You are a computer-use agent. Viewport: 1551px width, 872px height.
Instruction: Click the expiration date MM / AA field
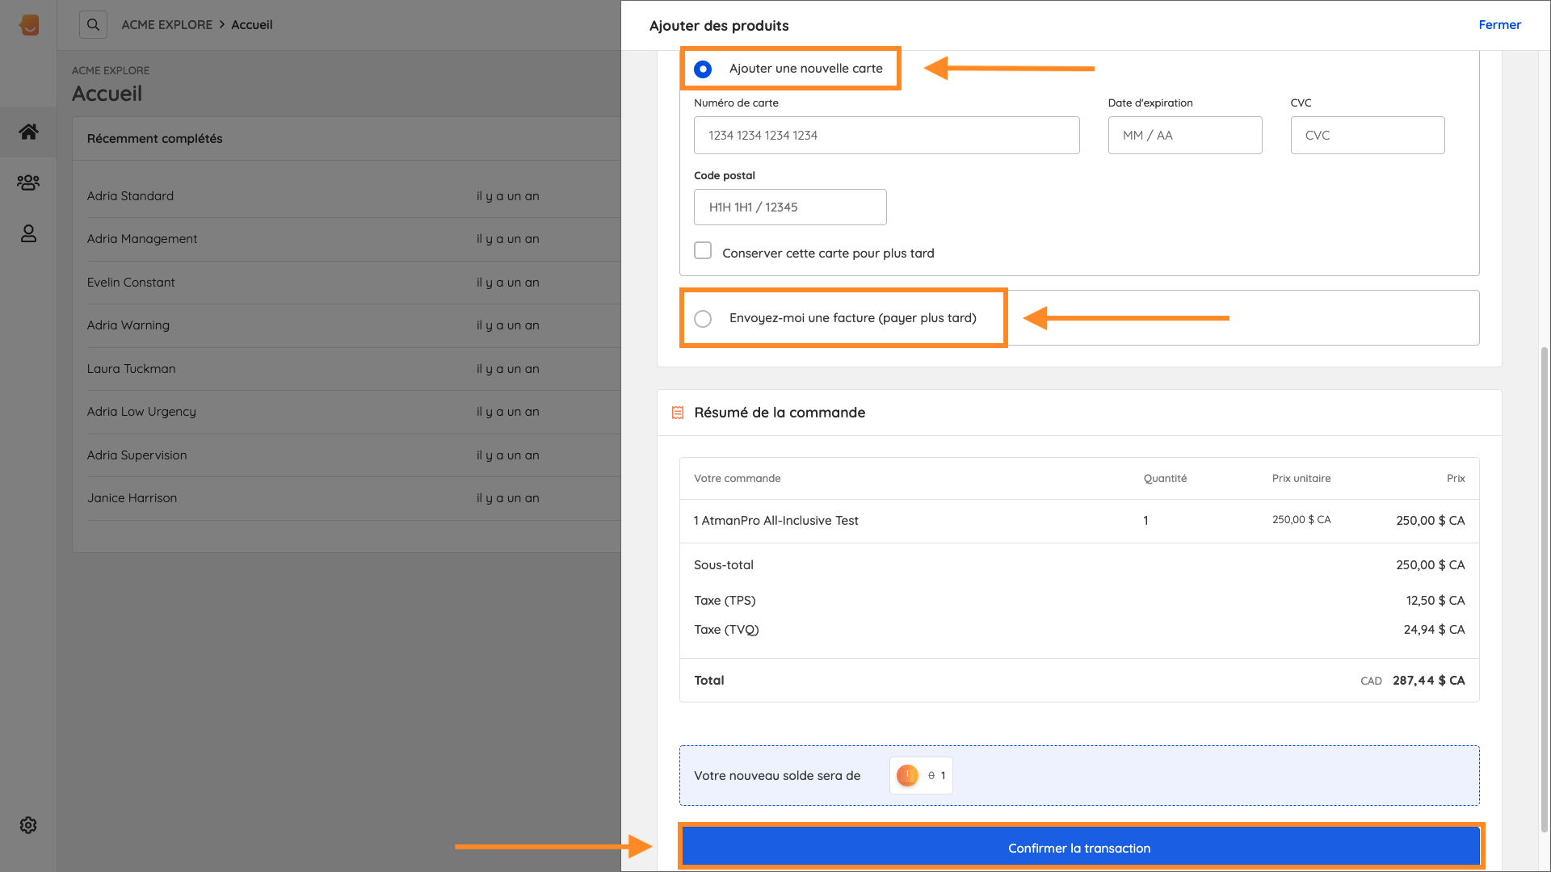pyautogui.click(x=1184, y=135)
